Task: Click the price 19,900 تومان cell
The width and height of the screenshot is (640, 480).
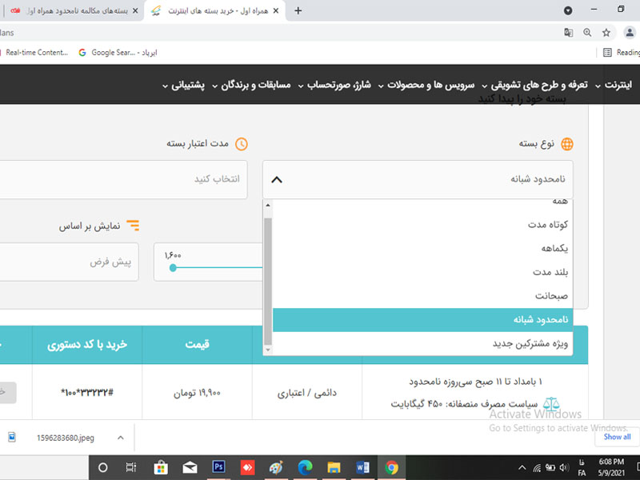Action: click(x=197, y=393)
